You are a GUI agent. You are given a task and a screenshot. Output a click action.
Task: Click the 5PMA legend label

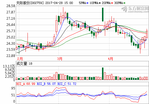point(82,3)
